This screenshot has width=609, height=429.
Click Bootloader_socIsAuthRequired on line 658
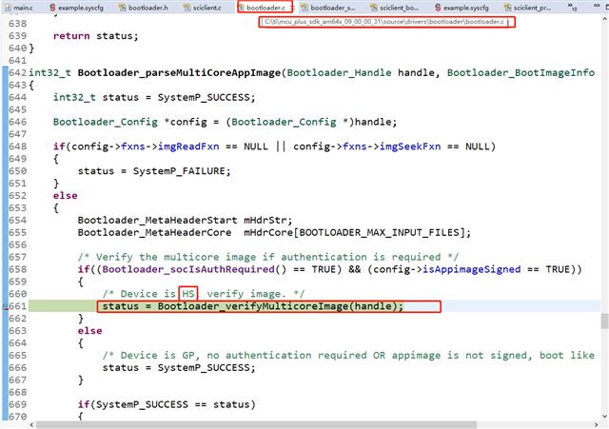(188, 269)
